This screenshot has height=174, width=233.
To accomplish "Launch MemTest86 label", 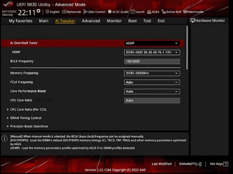I will coord(196,12).
